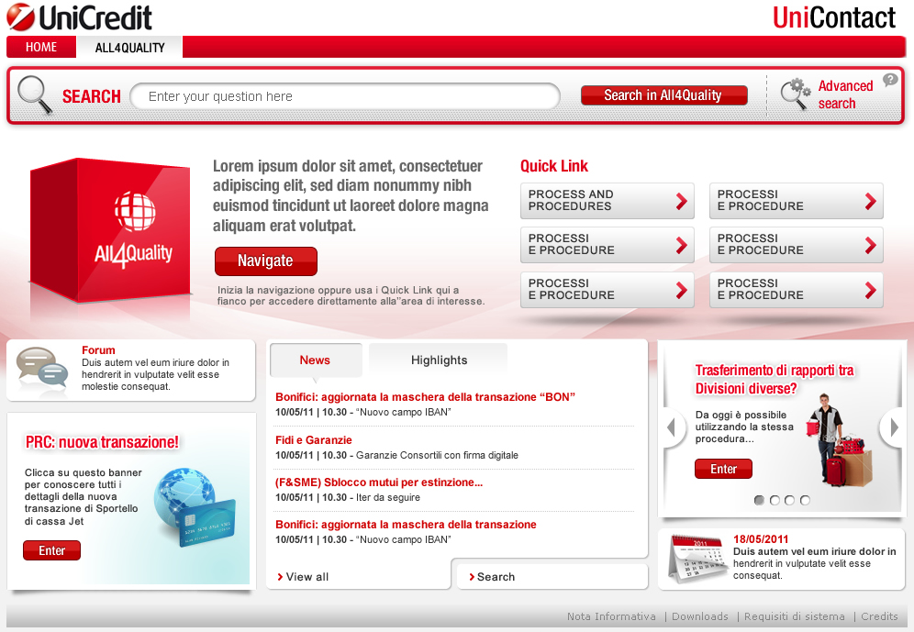This screenshot has width=914, height=632.
Task: Open the Forum link
Action: pyautogui.click(x=98, y=350)
